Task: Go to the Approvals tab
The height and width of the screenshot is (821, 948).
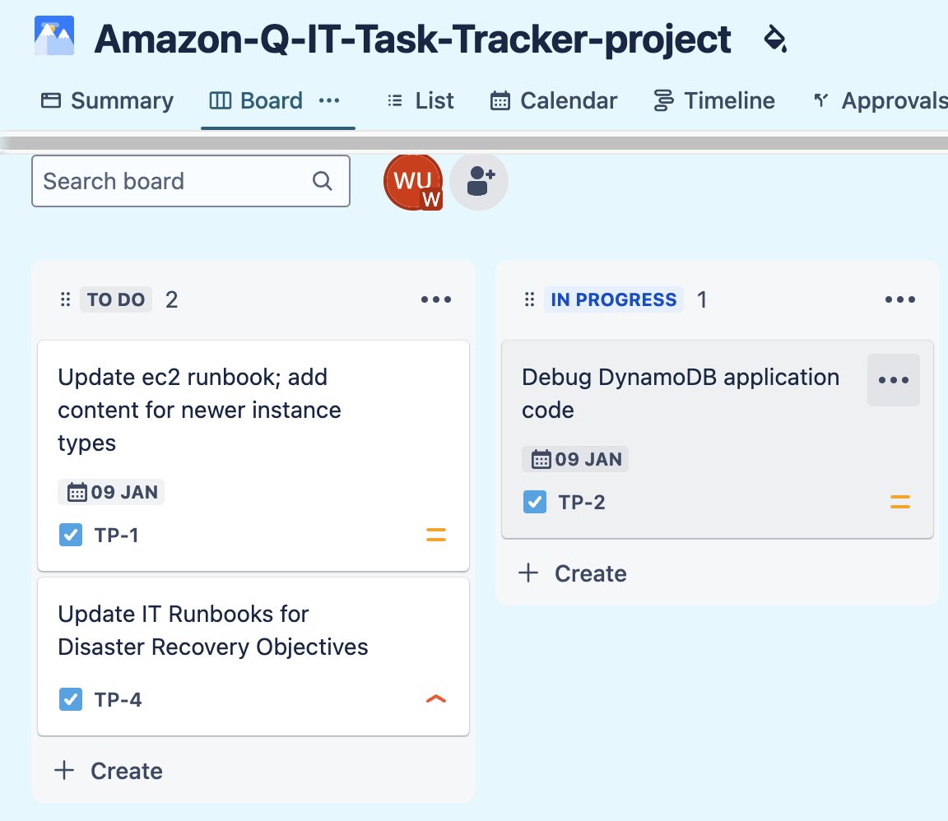Action: click(880, 100)
